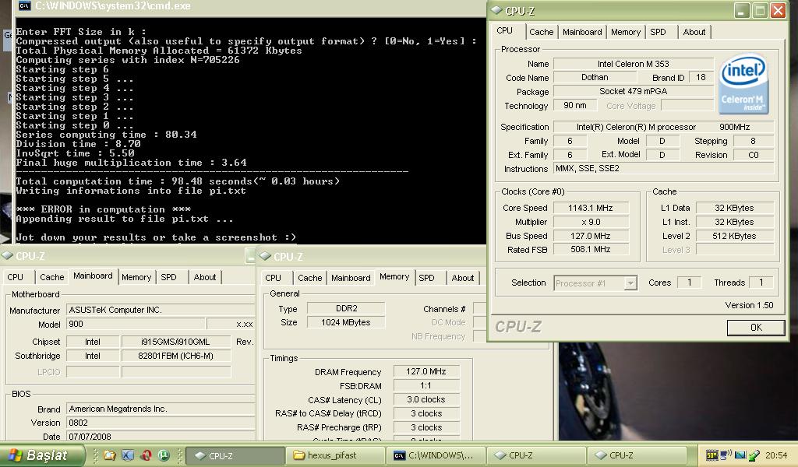Minimize the front CPU-Z window
The height and width of the screenshot is (467, 798).
click(742, 11)
